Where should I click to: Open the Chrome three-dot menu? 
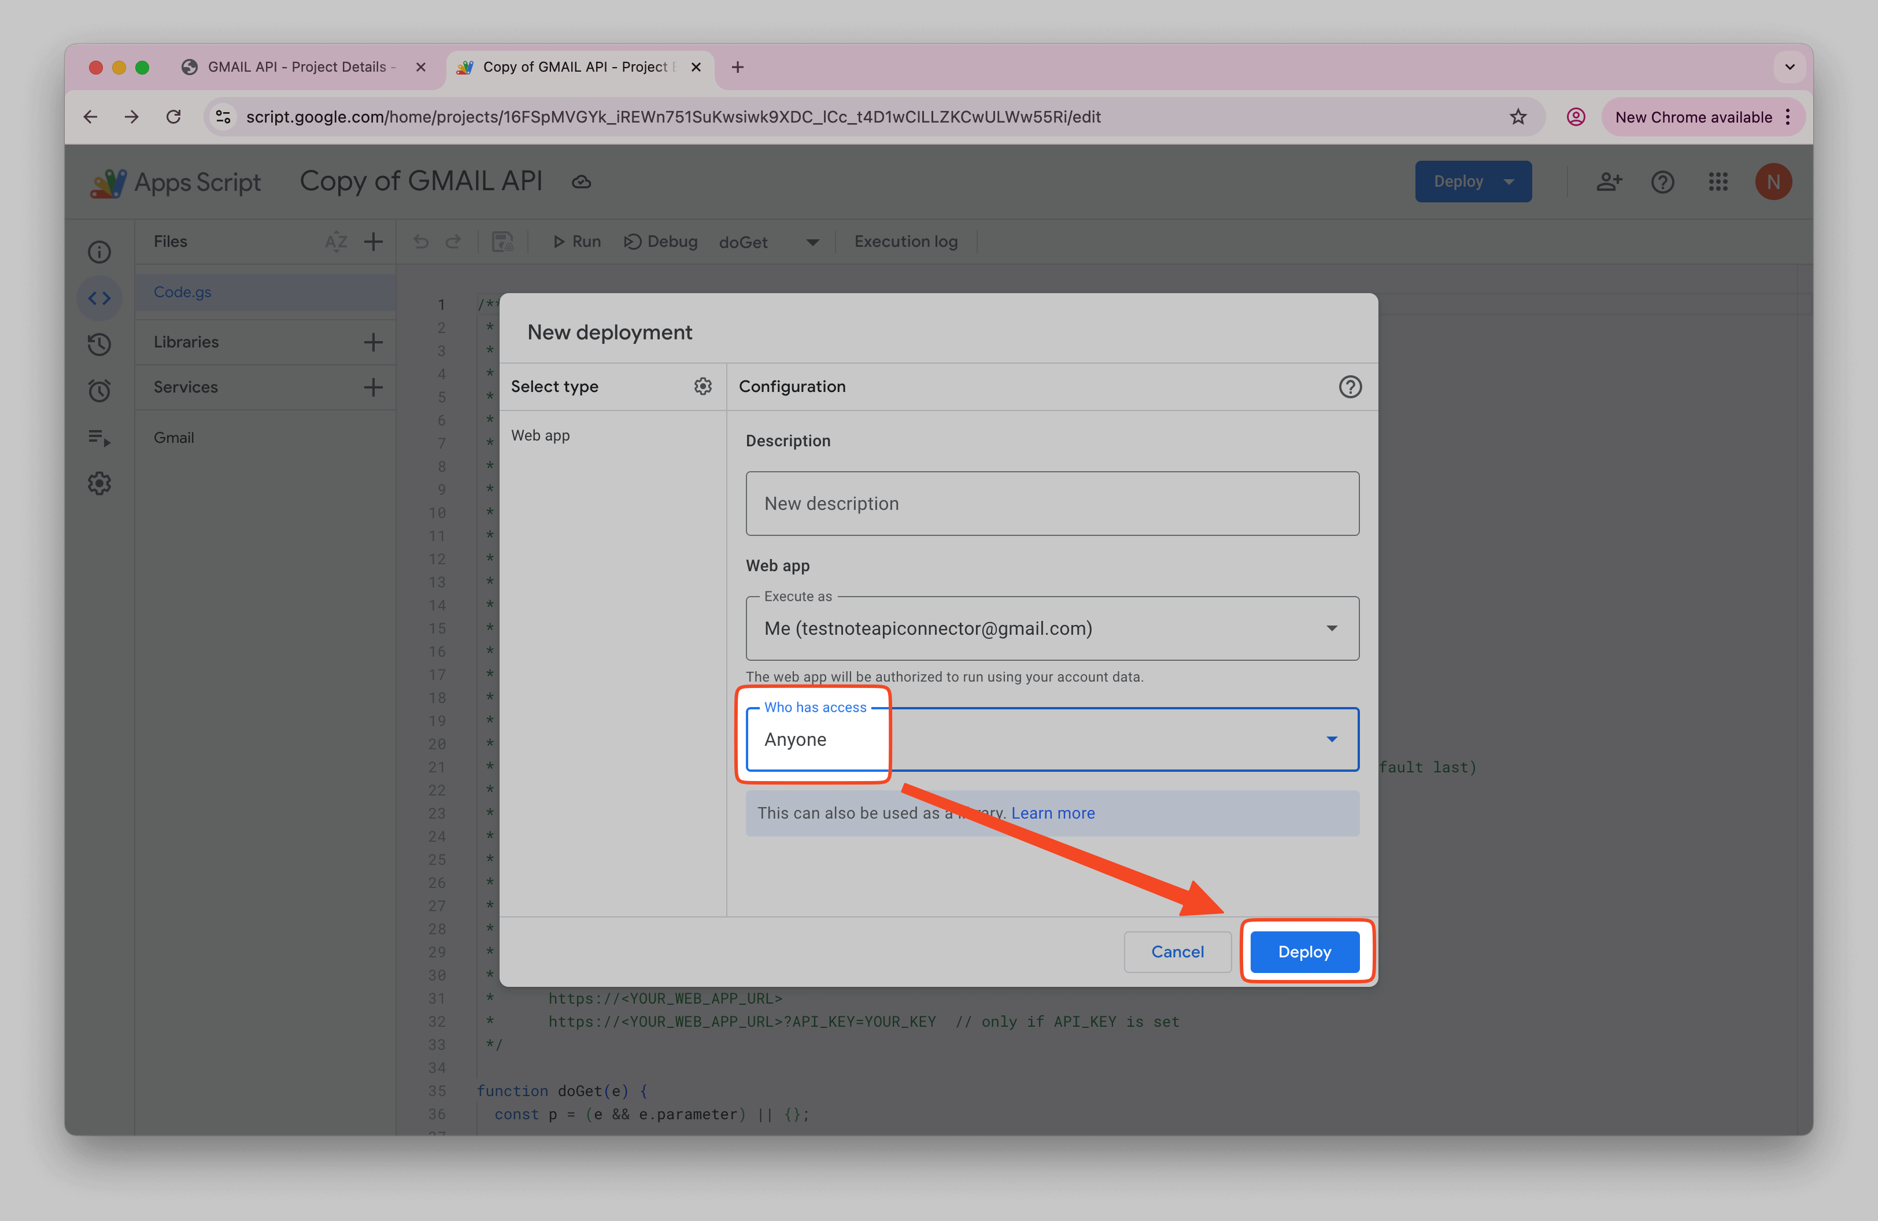[1787, 117]
